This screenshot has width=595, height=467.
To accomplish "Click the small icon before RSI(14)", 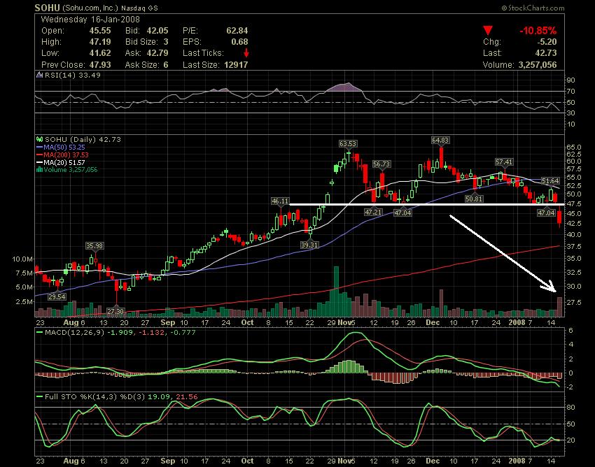I will [39, 75].
